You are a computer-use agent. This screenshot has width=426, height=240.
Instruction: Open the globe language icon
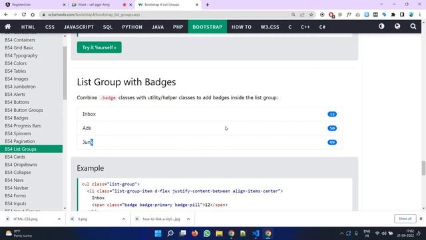pyautogui.click(x=397, y=27)
